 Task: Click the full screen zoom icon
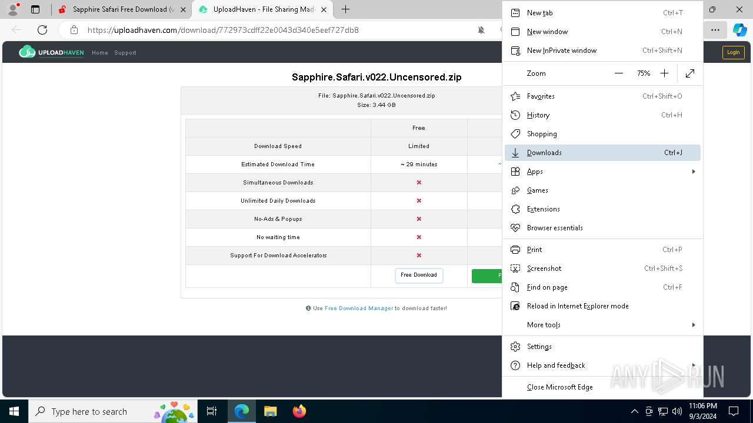690,73
